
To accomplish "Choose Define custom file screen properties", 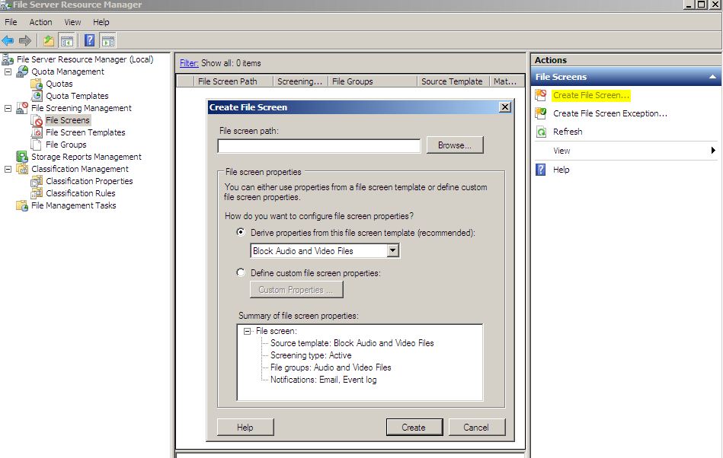I will coord(240,272).
